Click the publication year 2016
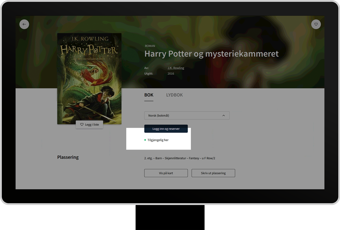Viewport: 340px width, 230px height. (x=171, y=74)
